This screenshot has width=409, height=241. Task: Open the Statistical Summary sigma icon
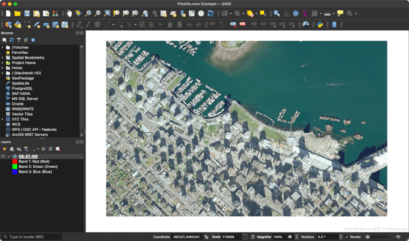click(x=305, y=13)
